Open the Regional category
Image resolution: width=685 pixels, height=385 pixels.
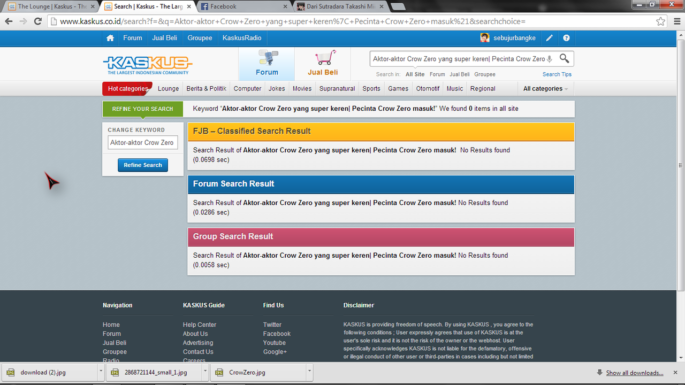click(x=483, y=89)
